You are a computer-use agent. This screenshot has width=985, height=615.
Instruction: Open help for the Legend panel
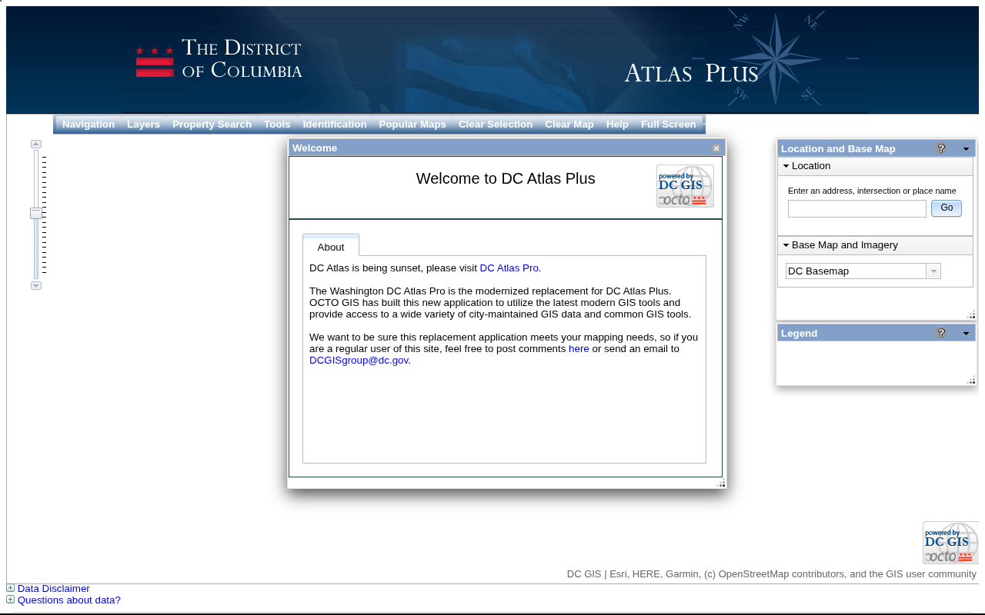[941, 333]
